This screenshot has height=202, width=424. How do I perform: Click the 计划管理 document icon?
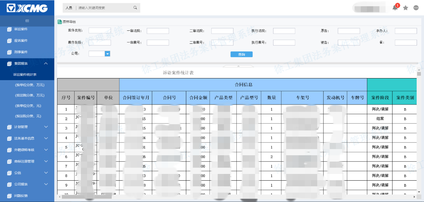click(9, 127)
